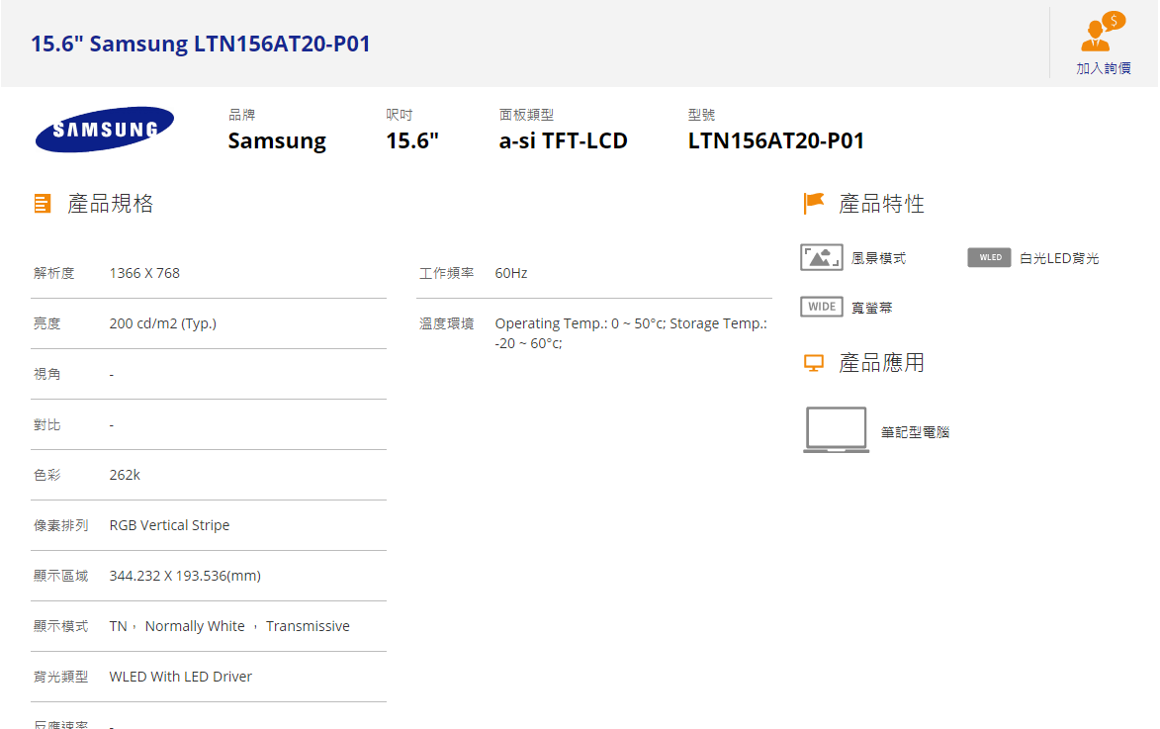Click the 產品應用 monitor icon
This screenshot has width=1160, height=729.
pyautogui.click(x=814, y=363)
